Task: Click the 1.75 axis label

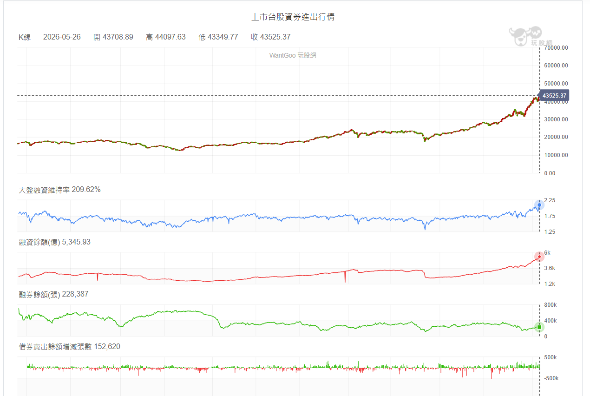Action: 549,216
